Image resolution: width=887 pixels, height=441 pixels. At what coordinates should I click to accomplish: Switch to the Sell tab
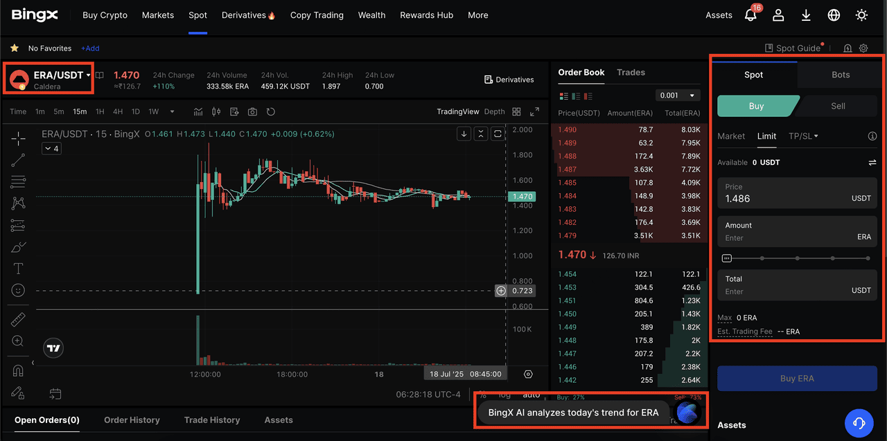pyautogui.click(x=838, y=106)
